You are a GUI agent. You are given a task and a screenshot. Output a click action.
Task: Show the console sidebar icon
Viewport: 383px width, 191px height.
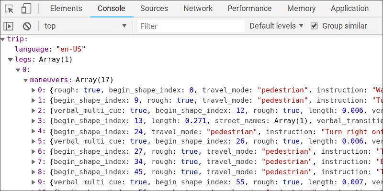(x=8, y=26)
